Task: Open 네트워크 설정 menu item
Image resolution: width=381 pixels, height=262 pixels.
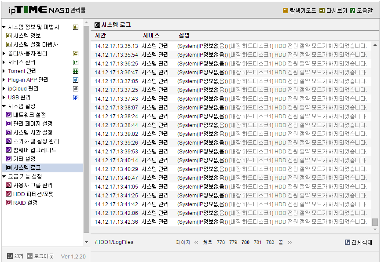Action: tap(29, 115)
